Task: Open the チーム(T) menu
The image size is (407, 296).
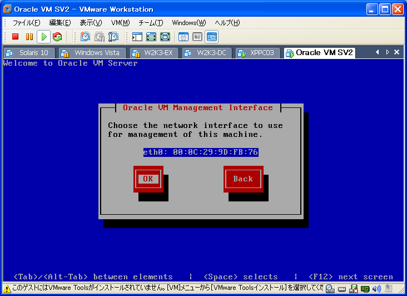Action: (151, 23)
